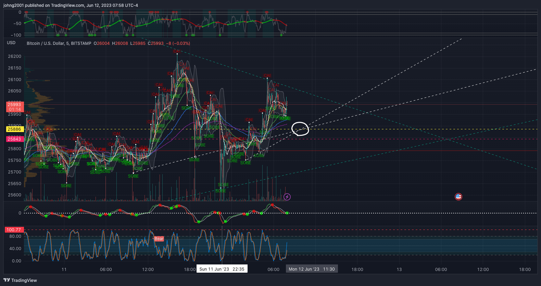
Task: Click the −50 level of the top indicator
Action: coord(17,23)
